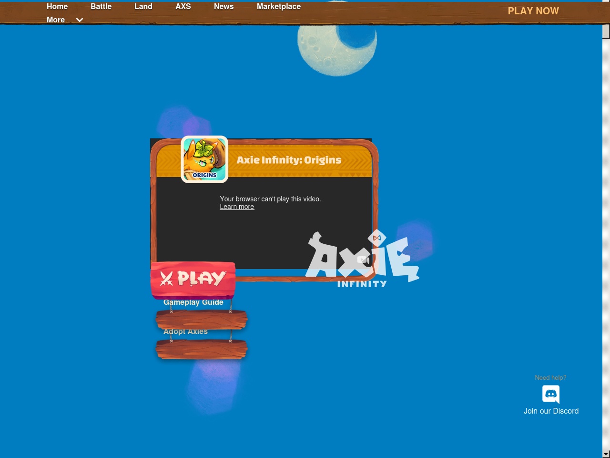Open the Adopt Axies link
Screen dimensions: 610x458
[185, 331]
